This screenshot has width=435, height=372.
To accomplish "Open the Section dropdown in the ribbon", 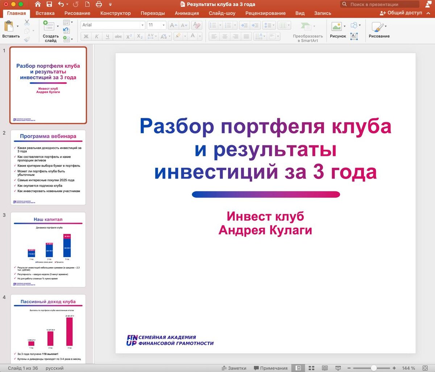I will coord(68,38).
